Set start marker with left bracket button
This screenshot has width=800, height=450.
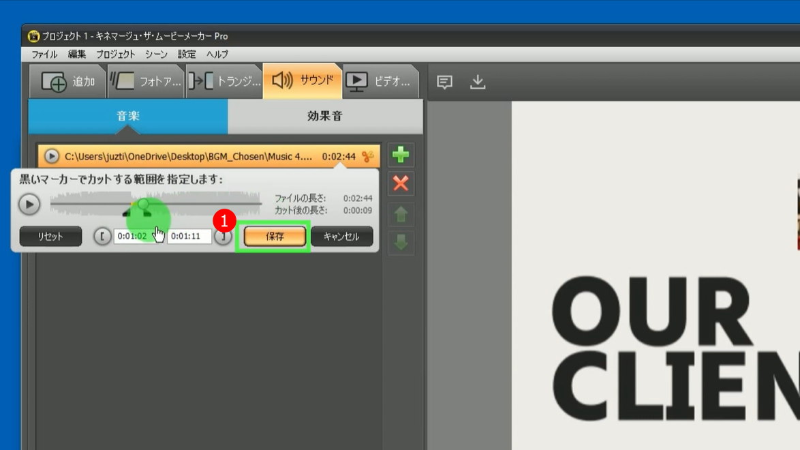click(x=102, y=237)
